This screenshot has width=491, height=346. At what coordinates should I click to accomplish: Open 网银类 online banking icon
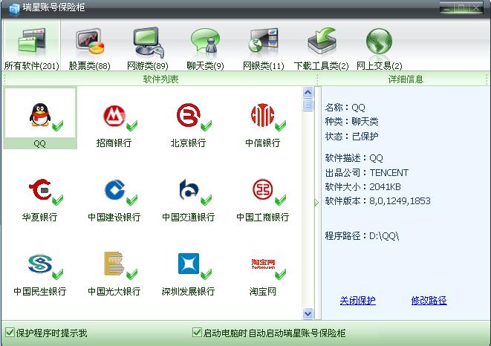pyautogui.click(x=264, y=41)
